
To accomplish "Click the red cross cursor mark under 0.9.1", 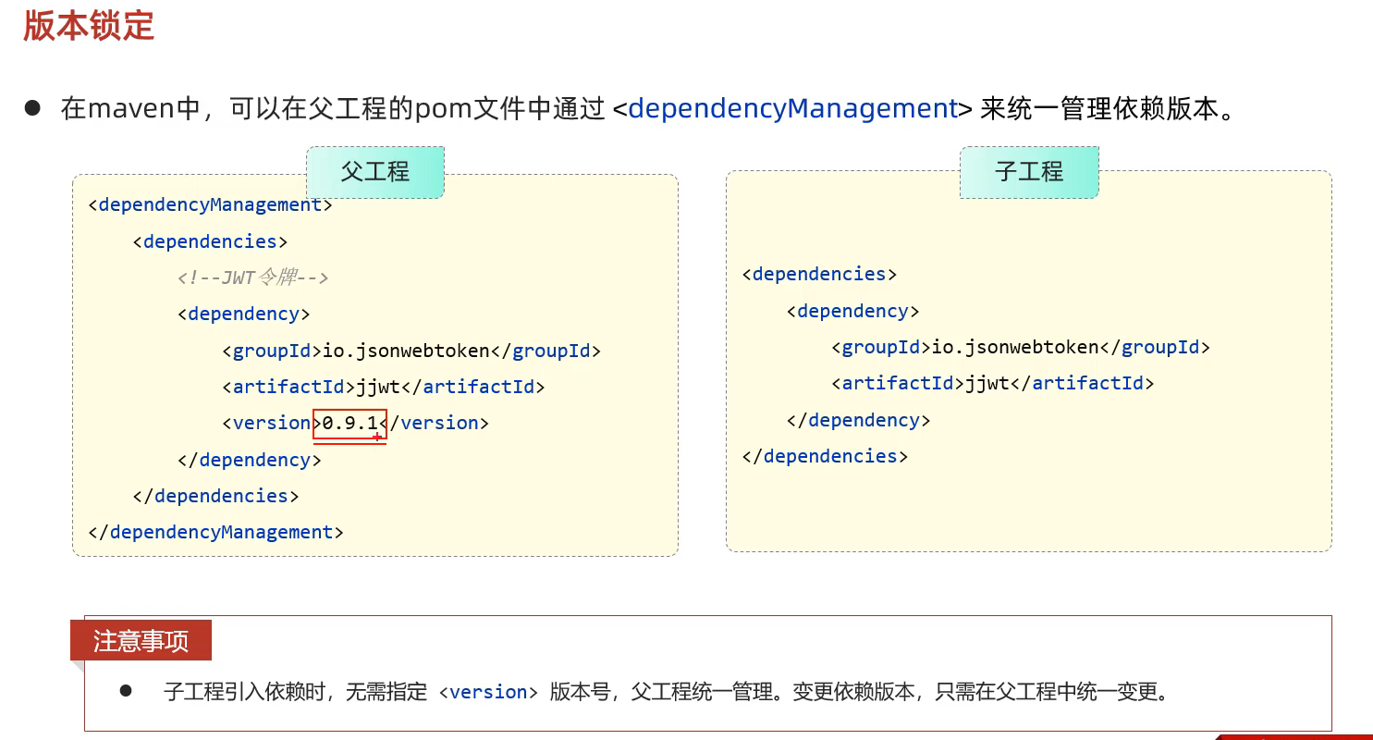I will click(x=377, y=437).
